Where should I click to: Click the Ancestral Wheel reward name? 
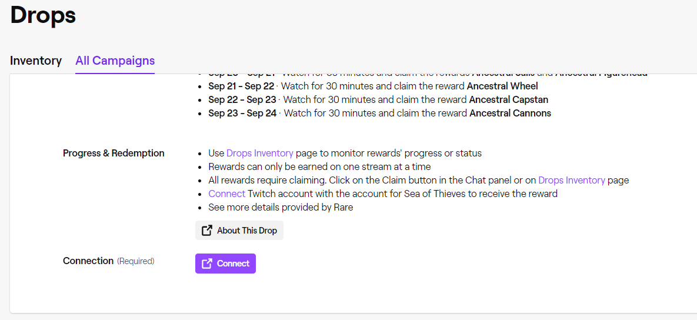point(502,86)
